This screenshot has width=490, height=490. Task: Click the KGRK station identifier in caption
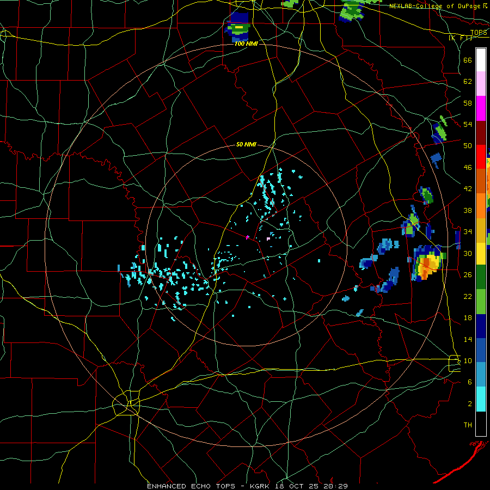click(261, 486)
